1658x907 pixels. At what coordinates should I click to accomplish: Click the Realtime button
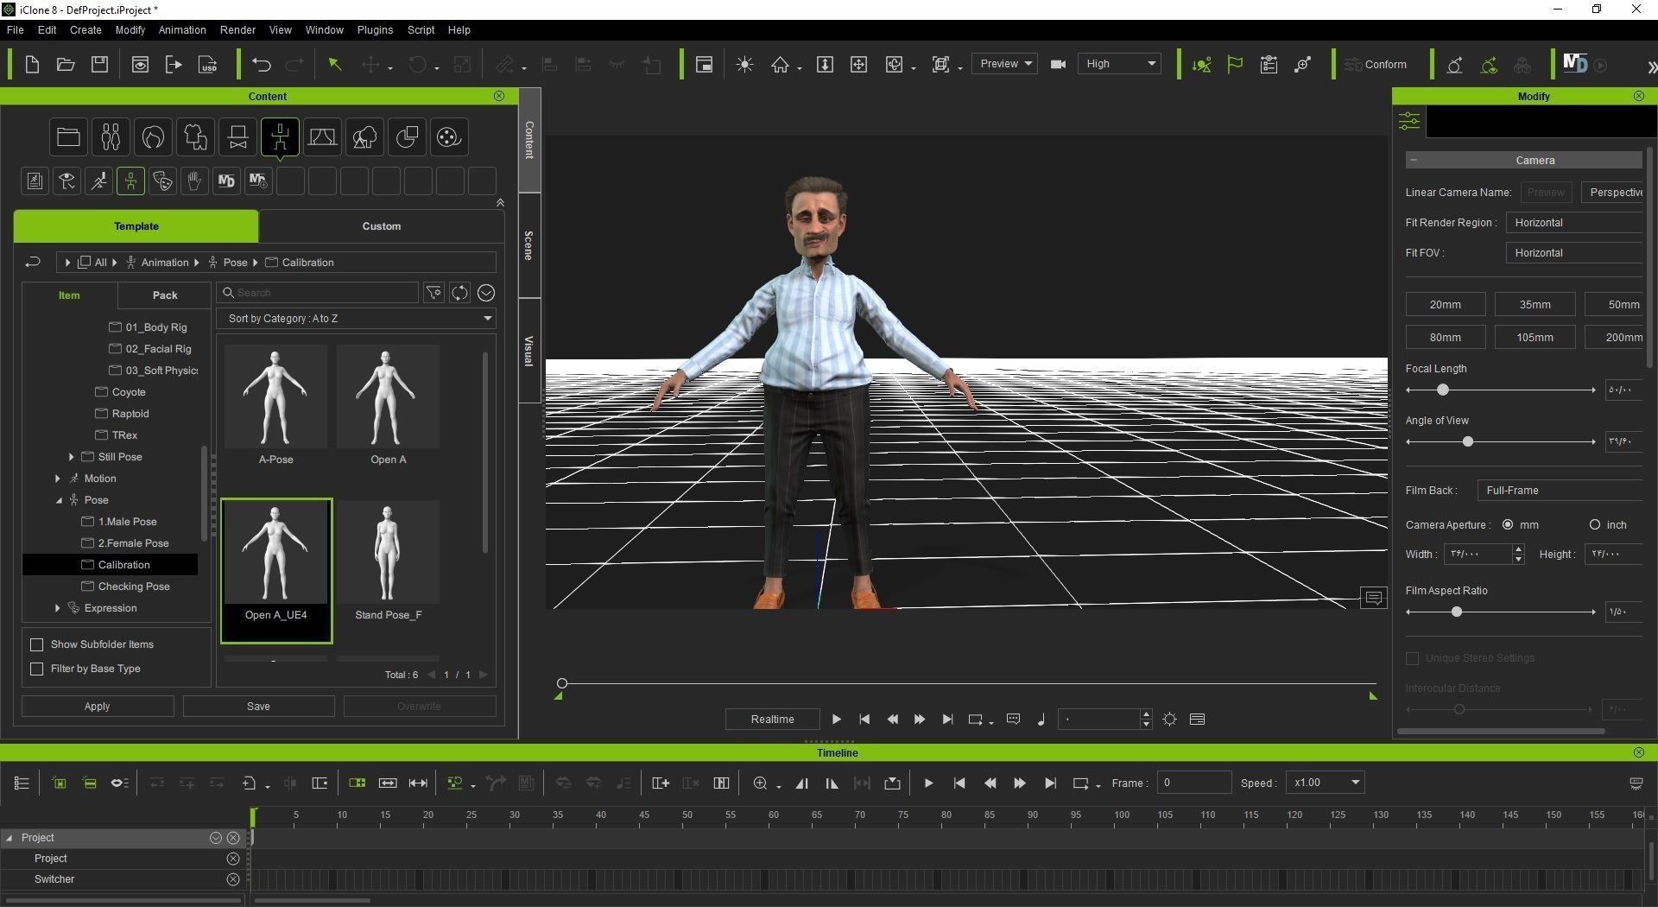[x=772, y=720]
